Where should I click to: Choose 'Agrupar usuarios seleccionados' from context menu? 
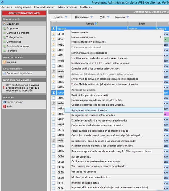(89, 110)
